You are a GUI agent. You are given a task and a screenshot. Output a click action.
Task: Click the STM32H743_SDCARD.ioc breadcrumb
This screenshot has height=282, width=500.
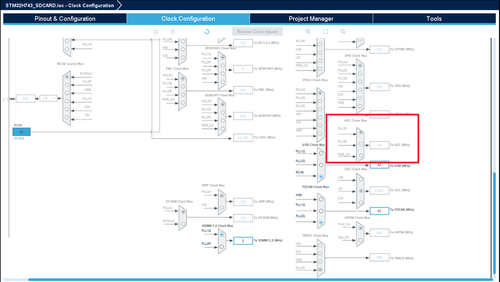coord(60,5)
